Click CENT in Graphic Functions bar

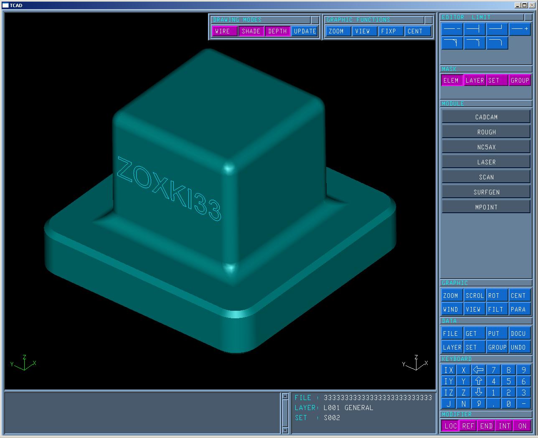(x=417, y=31)
